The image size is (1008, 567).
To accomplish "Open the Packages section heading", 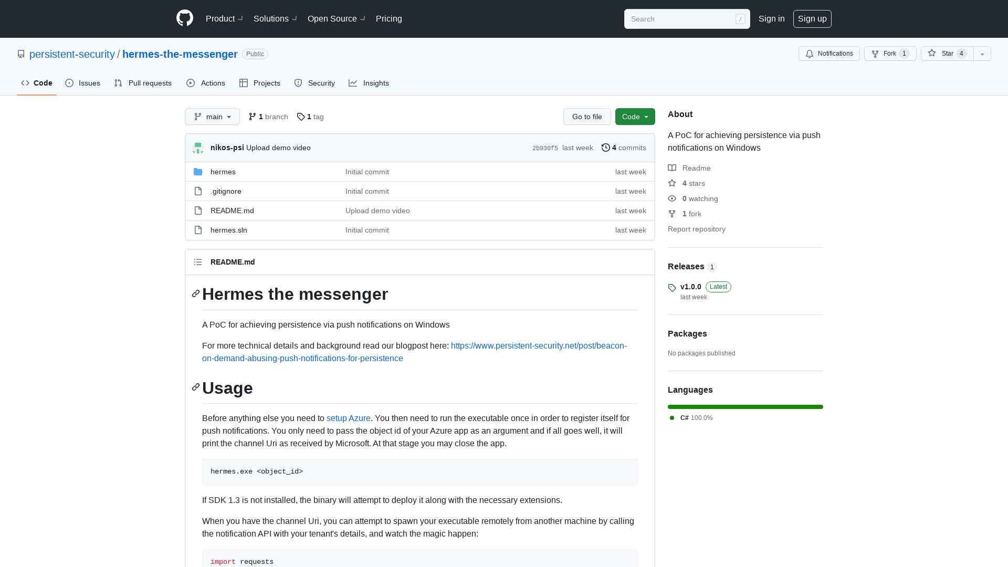I will tap(687, 333).
